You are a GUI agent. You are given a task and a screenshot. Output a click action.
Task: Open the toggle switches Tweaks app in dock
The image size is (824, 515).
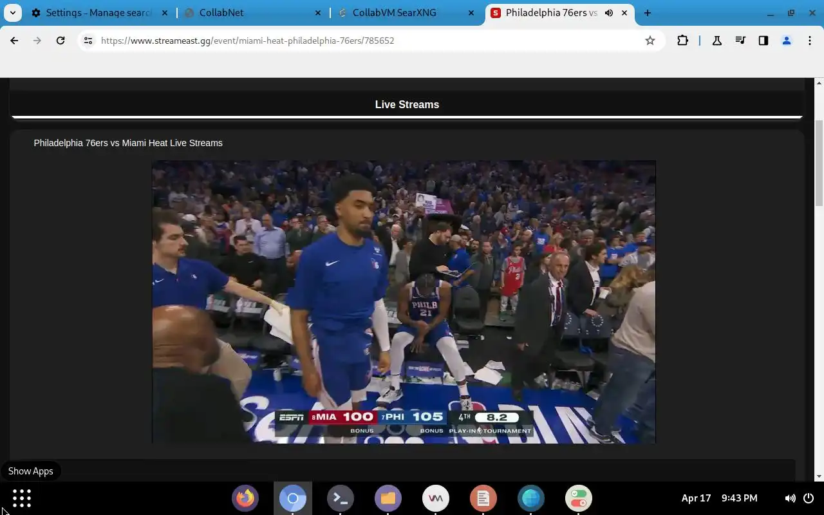(x=579, y=498)
